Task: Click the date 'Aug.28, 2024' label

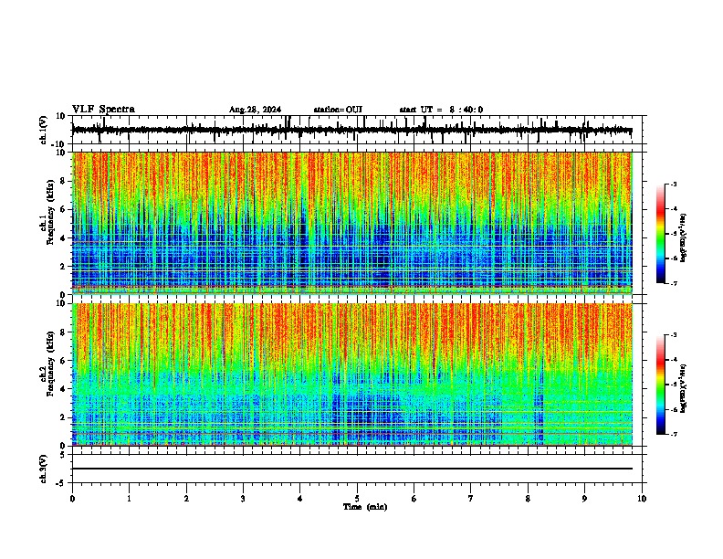Action: pos(255,110)
